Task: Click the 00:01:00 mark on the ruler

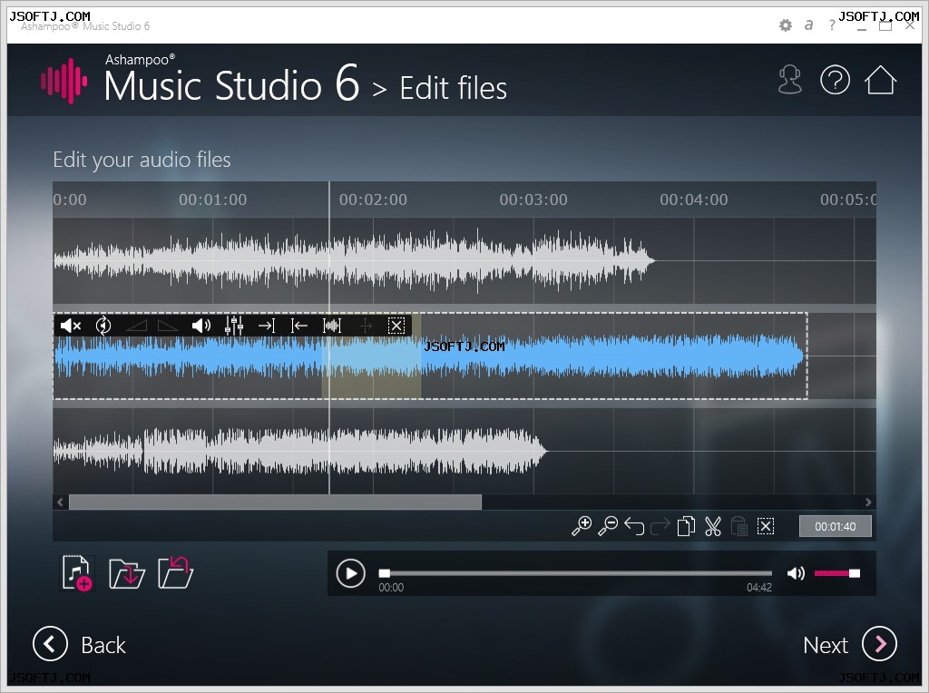Action: [212, 200]
